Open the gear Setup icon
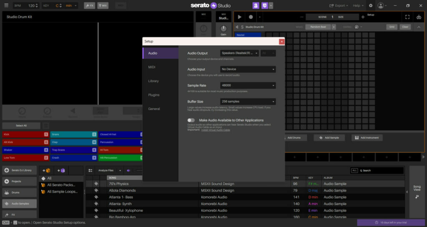 [x=371, y=5]
